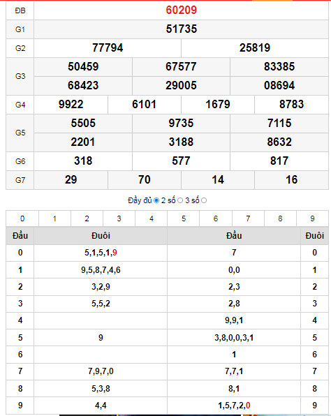Click head values '8,1' for tail 8
The width and height of the screenshot is (331, 416).
point(234,389)
